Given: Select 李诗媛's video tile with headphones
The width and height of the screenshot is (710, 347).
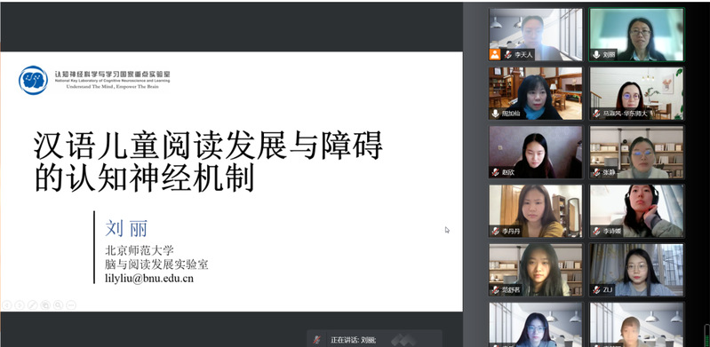Looking at the screenshot, I should click(x=636, y=211).
